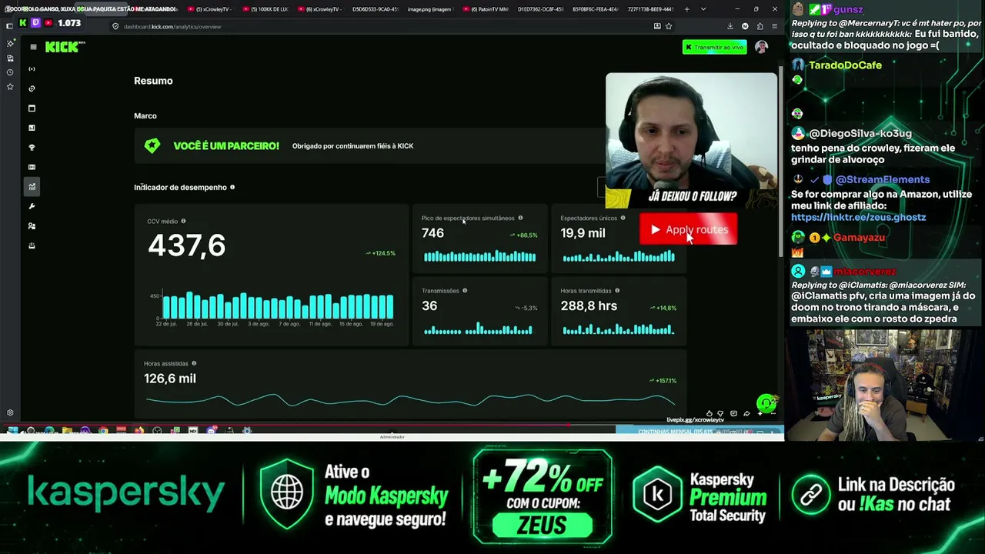Viewport: 985px width, 554px height.
Task: Click the pinned Kick tab icon
Action: 23,23
